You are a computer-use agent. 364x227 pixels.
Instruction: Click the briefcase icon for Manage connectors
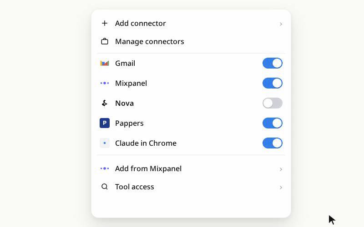coord(105,41)
